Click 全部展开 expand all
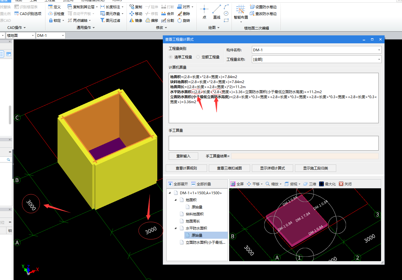This screenshot has height=280, width=402. (178, 184)
